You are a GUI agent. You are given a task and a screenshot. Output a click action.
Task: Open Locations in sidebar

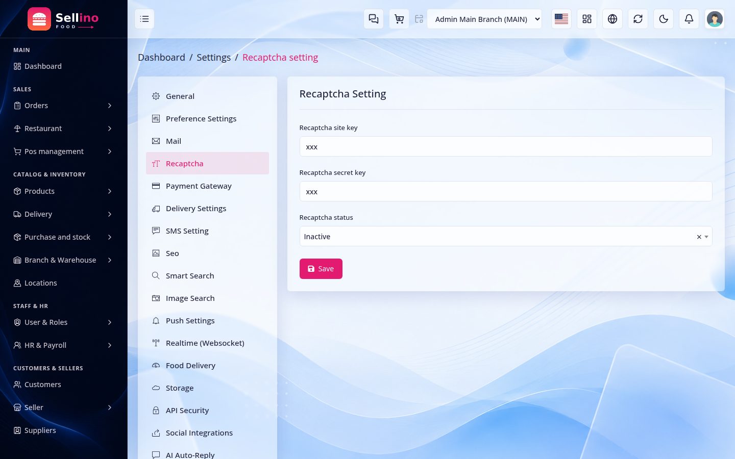coord(63,283)
